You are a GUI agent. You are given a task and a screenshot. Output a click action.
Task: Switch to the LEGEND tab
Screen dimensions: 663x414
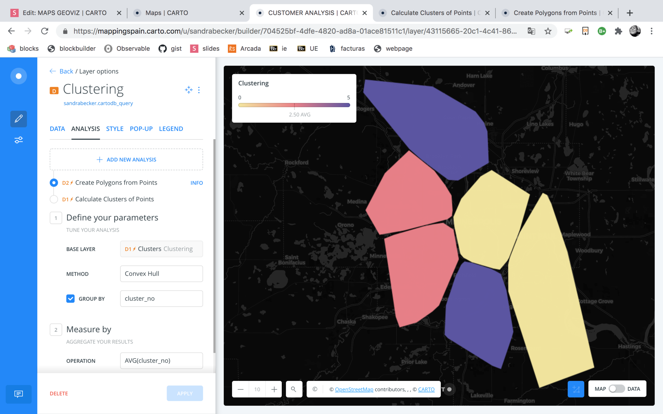171,129
